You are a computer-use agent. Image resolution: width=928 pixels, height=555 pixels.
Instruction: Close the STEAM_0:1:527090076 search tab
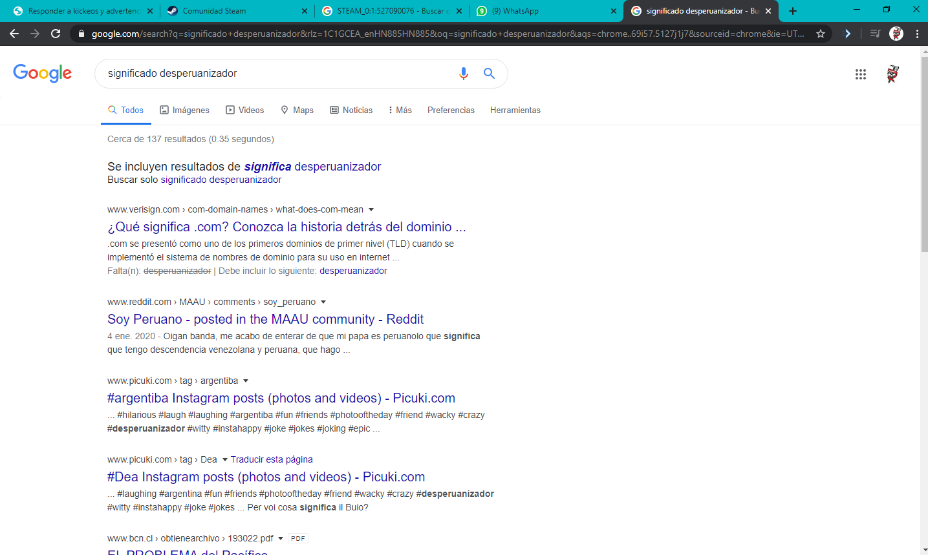[459, 11]
